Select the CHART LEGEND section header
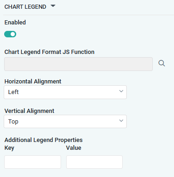 coord(25,7)
